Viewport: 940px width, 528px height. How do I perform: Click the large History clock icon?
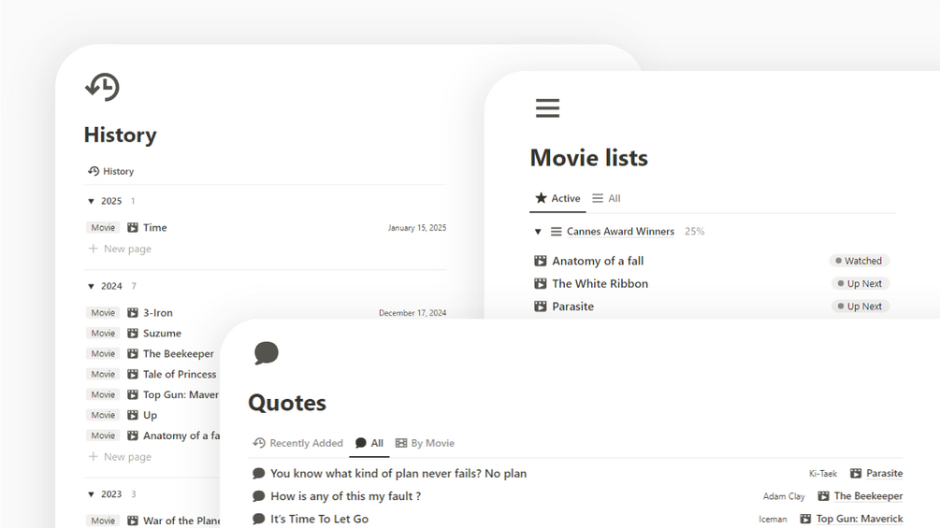103,87
